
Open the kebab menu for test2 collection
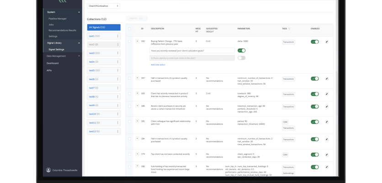coord(118,45)
